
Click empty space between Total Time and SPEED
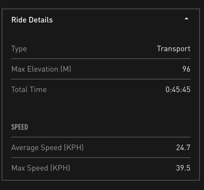click(101, 108)
